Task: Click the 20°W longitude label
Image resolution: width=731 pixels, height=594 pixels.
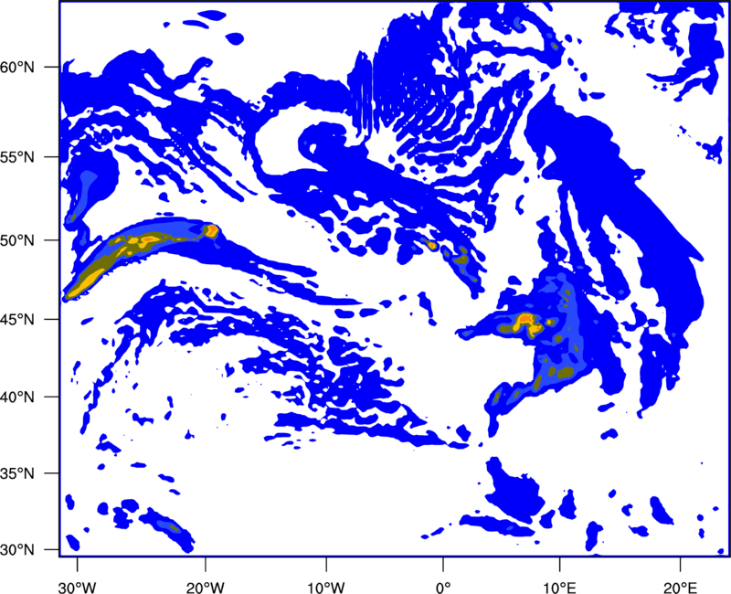Action: [205, 588]
